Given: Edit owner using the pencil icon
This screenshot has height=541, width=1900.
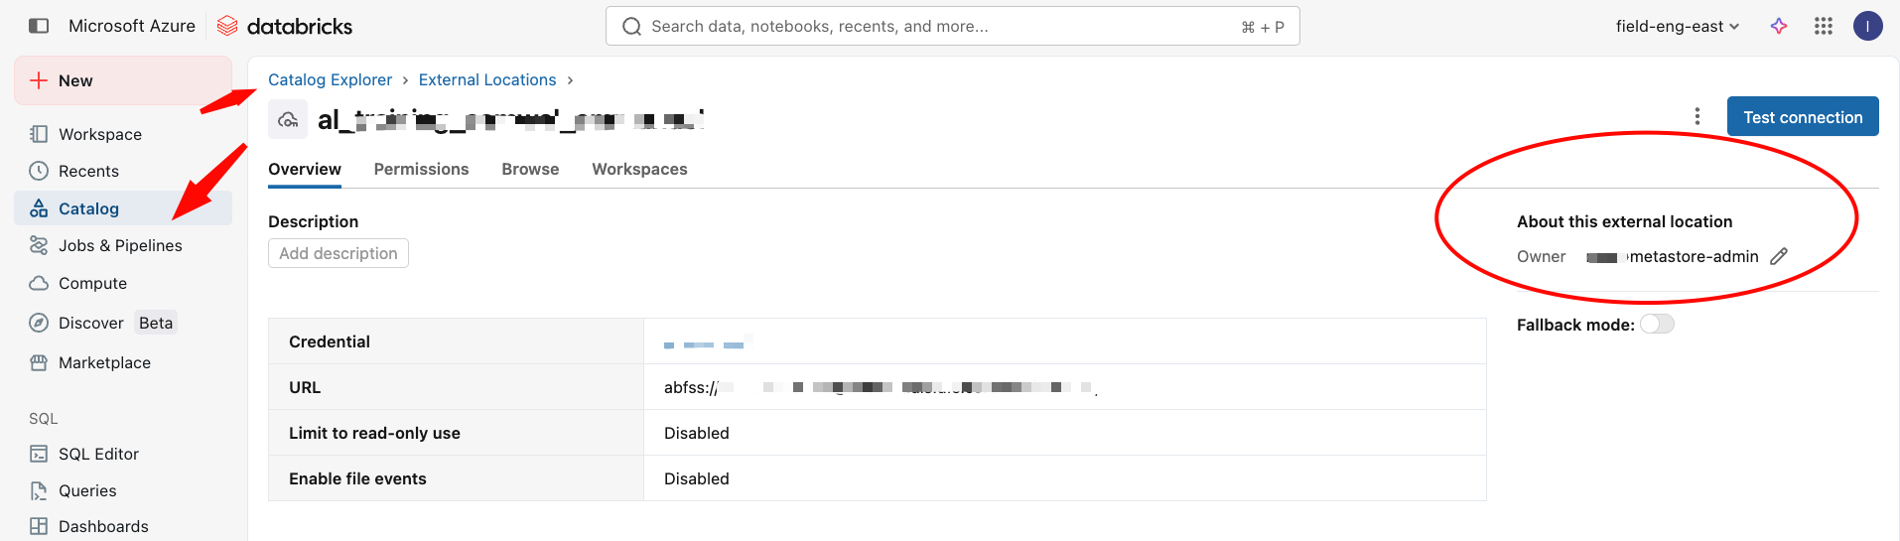Looking at the screenshot, I should pyautogui.click(x=1779, y=256).
